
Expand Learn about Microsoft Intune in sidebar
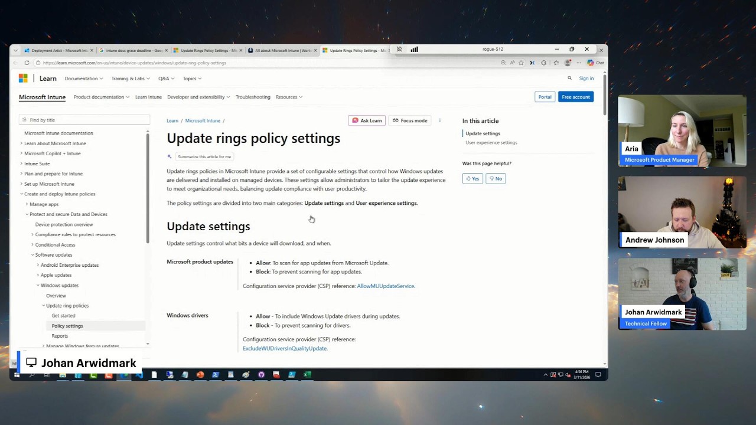21,143
